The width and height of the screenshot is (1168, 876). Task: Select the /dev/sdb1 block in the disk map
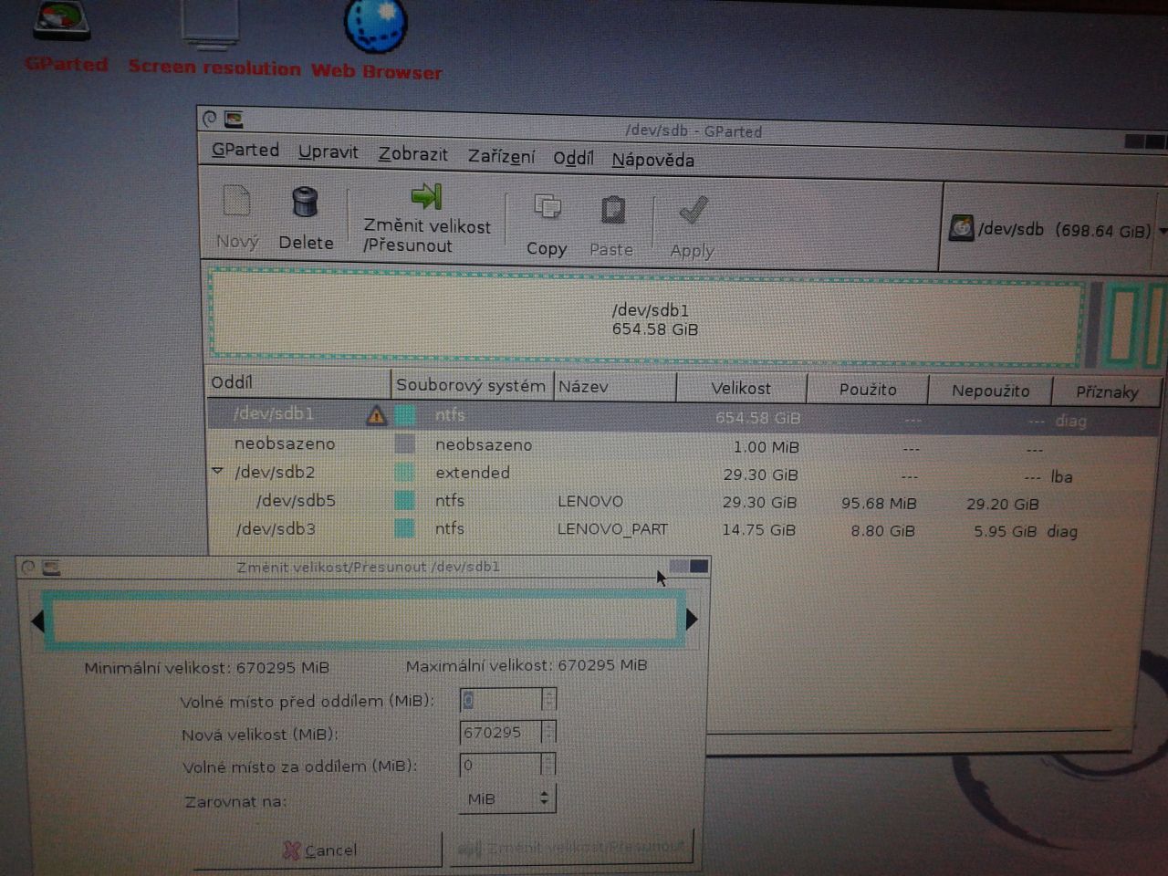(x=647, y=316)
